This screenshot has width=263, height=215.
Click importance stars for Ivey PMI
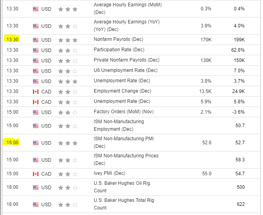point(67,174)
